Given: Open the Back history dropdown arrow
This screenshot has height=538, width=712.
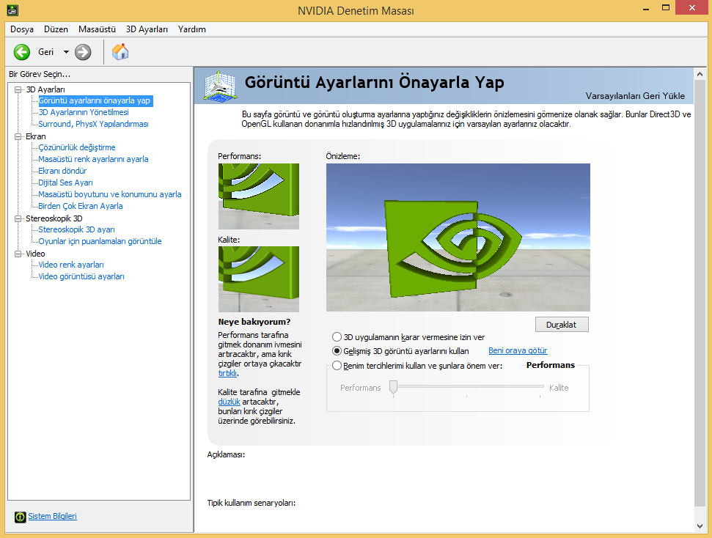Looking at the screenshot, I should pos(66,52).
